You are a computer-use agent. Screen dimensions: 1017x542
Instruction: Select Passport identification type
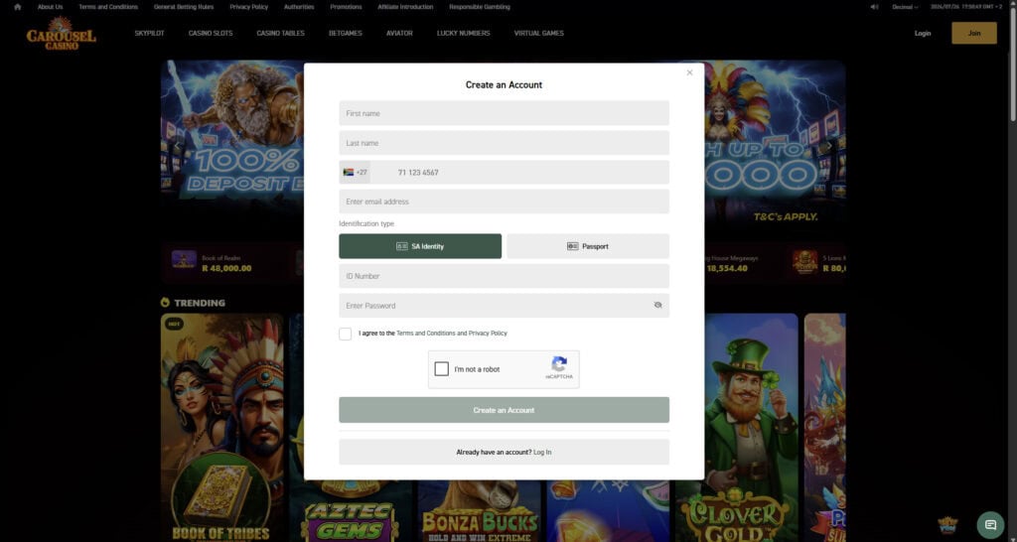click(588, 246)
